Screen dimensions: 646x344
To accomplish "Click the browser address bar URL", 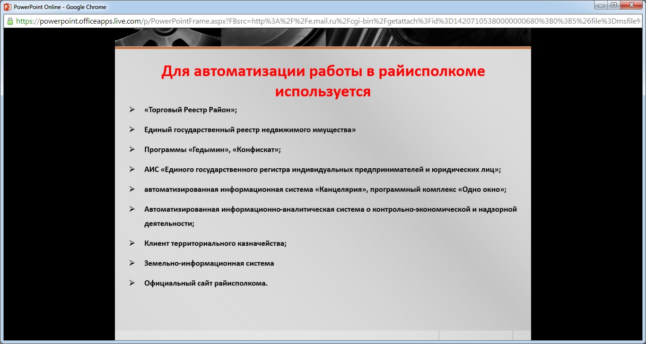I will (x=329, y=21).
